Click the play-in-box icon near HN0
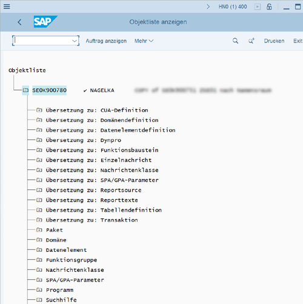The width and height of the screenshot is (303, 304). 258,7
